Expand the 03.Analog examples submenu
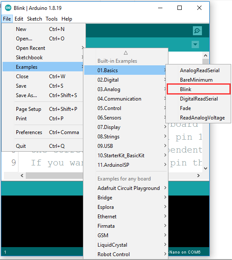 coord(125,89)
